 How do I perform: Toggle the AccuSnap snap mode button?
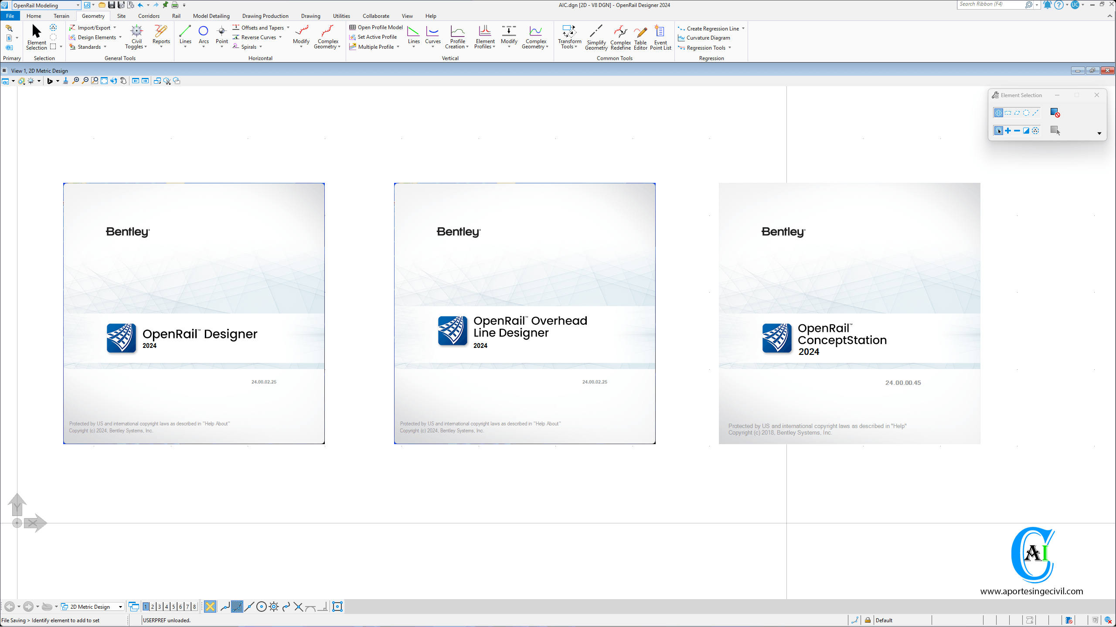point(210,607)
